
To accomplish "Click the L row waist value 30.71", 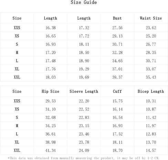I will [x=151, y=61].
